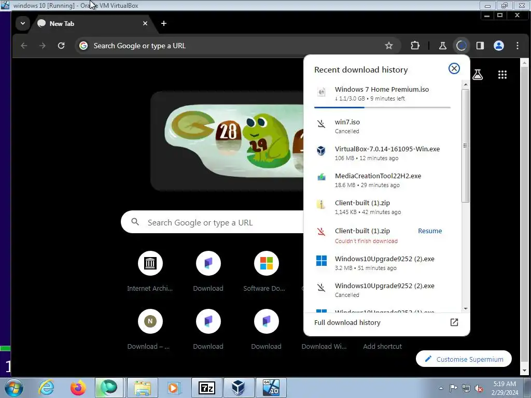531x398 pixels.
Task: Close the New Tab tab
Action: pos(145,23)
